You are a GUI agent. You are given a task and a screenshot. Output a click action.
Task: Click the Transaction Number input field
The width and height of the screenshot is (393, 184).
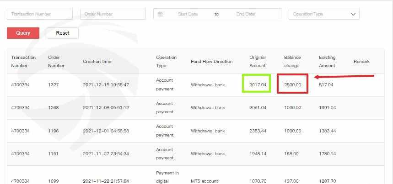[x=40, y=14]
